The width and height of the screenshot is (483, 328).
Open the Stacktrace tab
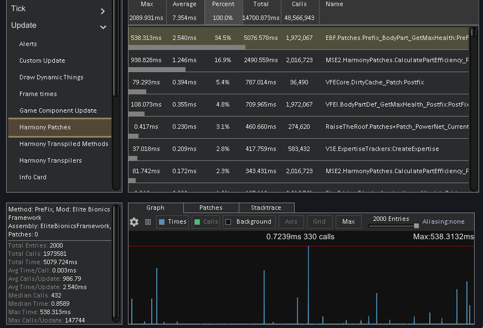point(266,208)
